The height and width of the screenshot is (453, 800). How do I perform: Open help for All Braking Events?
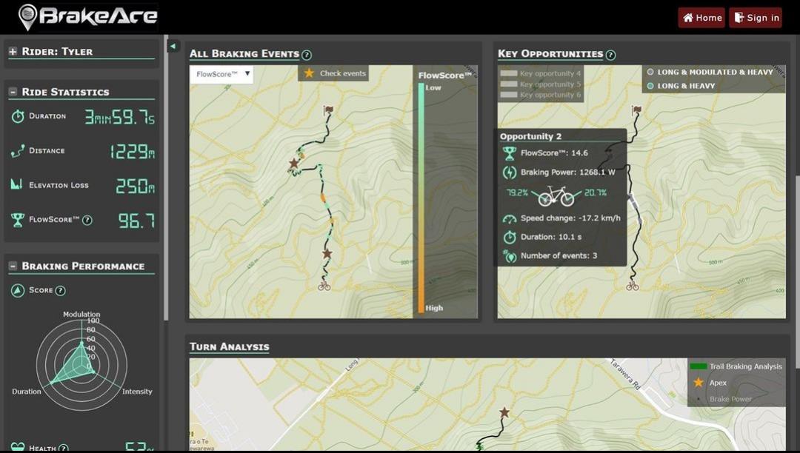[x=307, y=55]
